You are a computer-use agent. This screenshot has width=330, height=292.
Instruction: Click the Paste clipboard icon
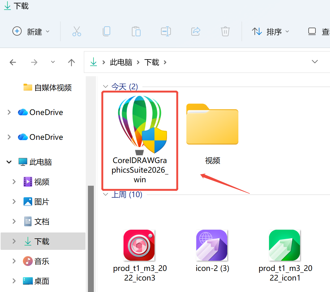click(136, 31)
